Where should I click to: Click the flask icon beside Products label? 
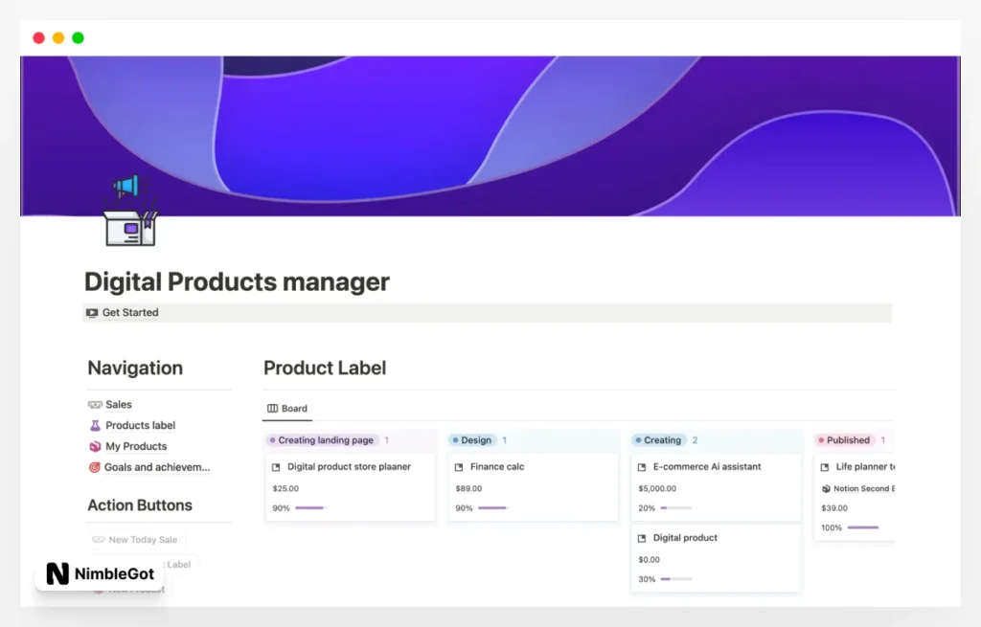point(95,425)
